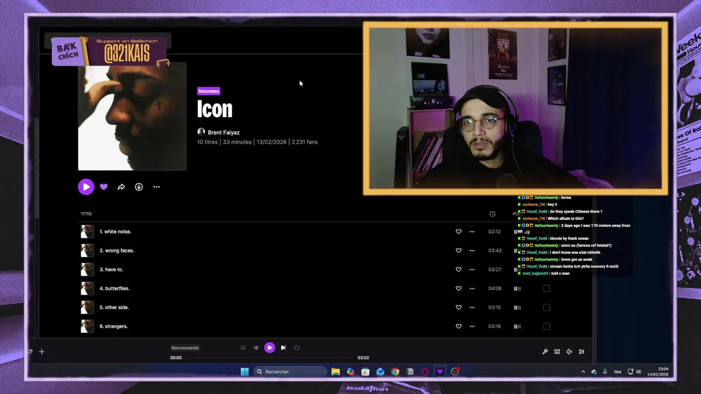Click the FRA language indicator

click(x=618, y=372)
